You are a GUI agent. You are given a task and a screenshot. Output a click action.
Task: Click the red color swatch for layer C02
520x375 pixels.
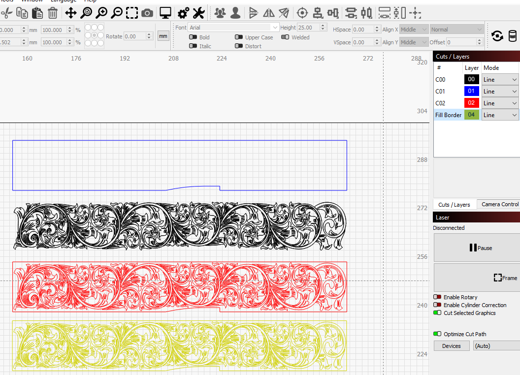click(471, 103)
